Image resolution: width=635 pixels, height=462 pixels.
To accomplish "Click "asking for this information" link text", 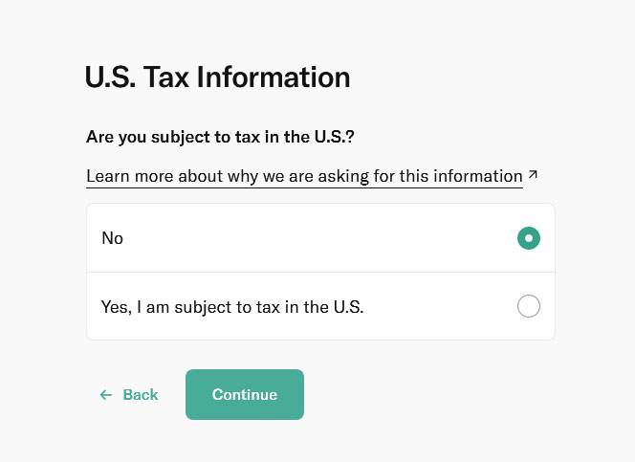I will (x=426, y=176).
